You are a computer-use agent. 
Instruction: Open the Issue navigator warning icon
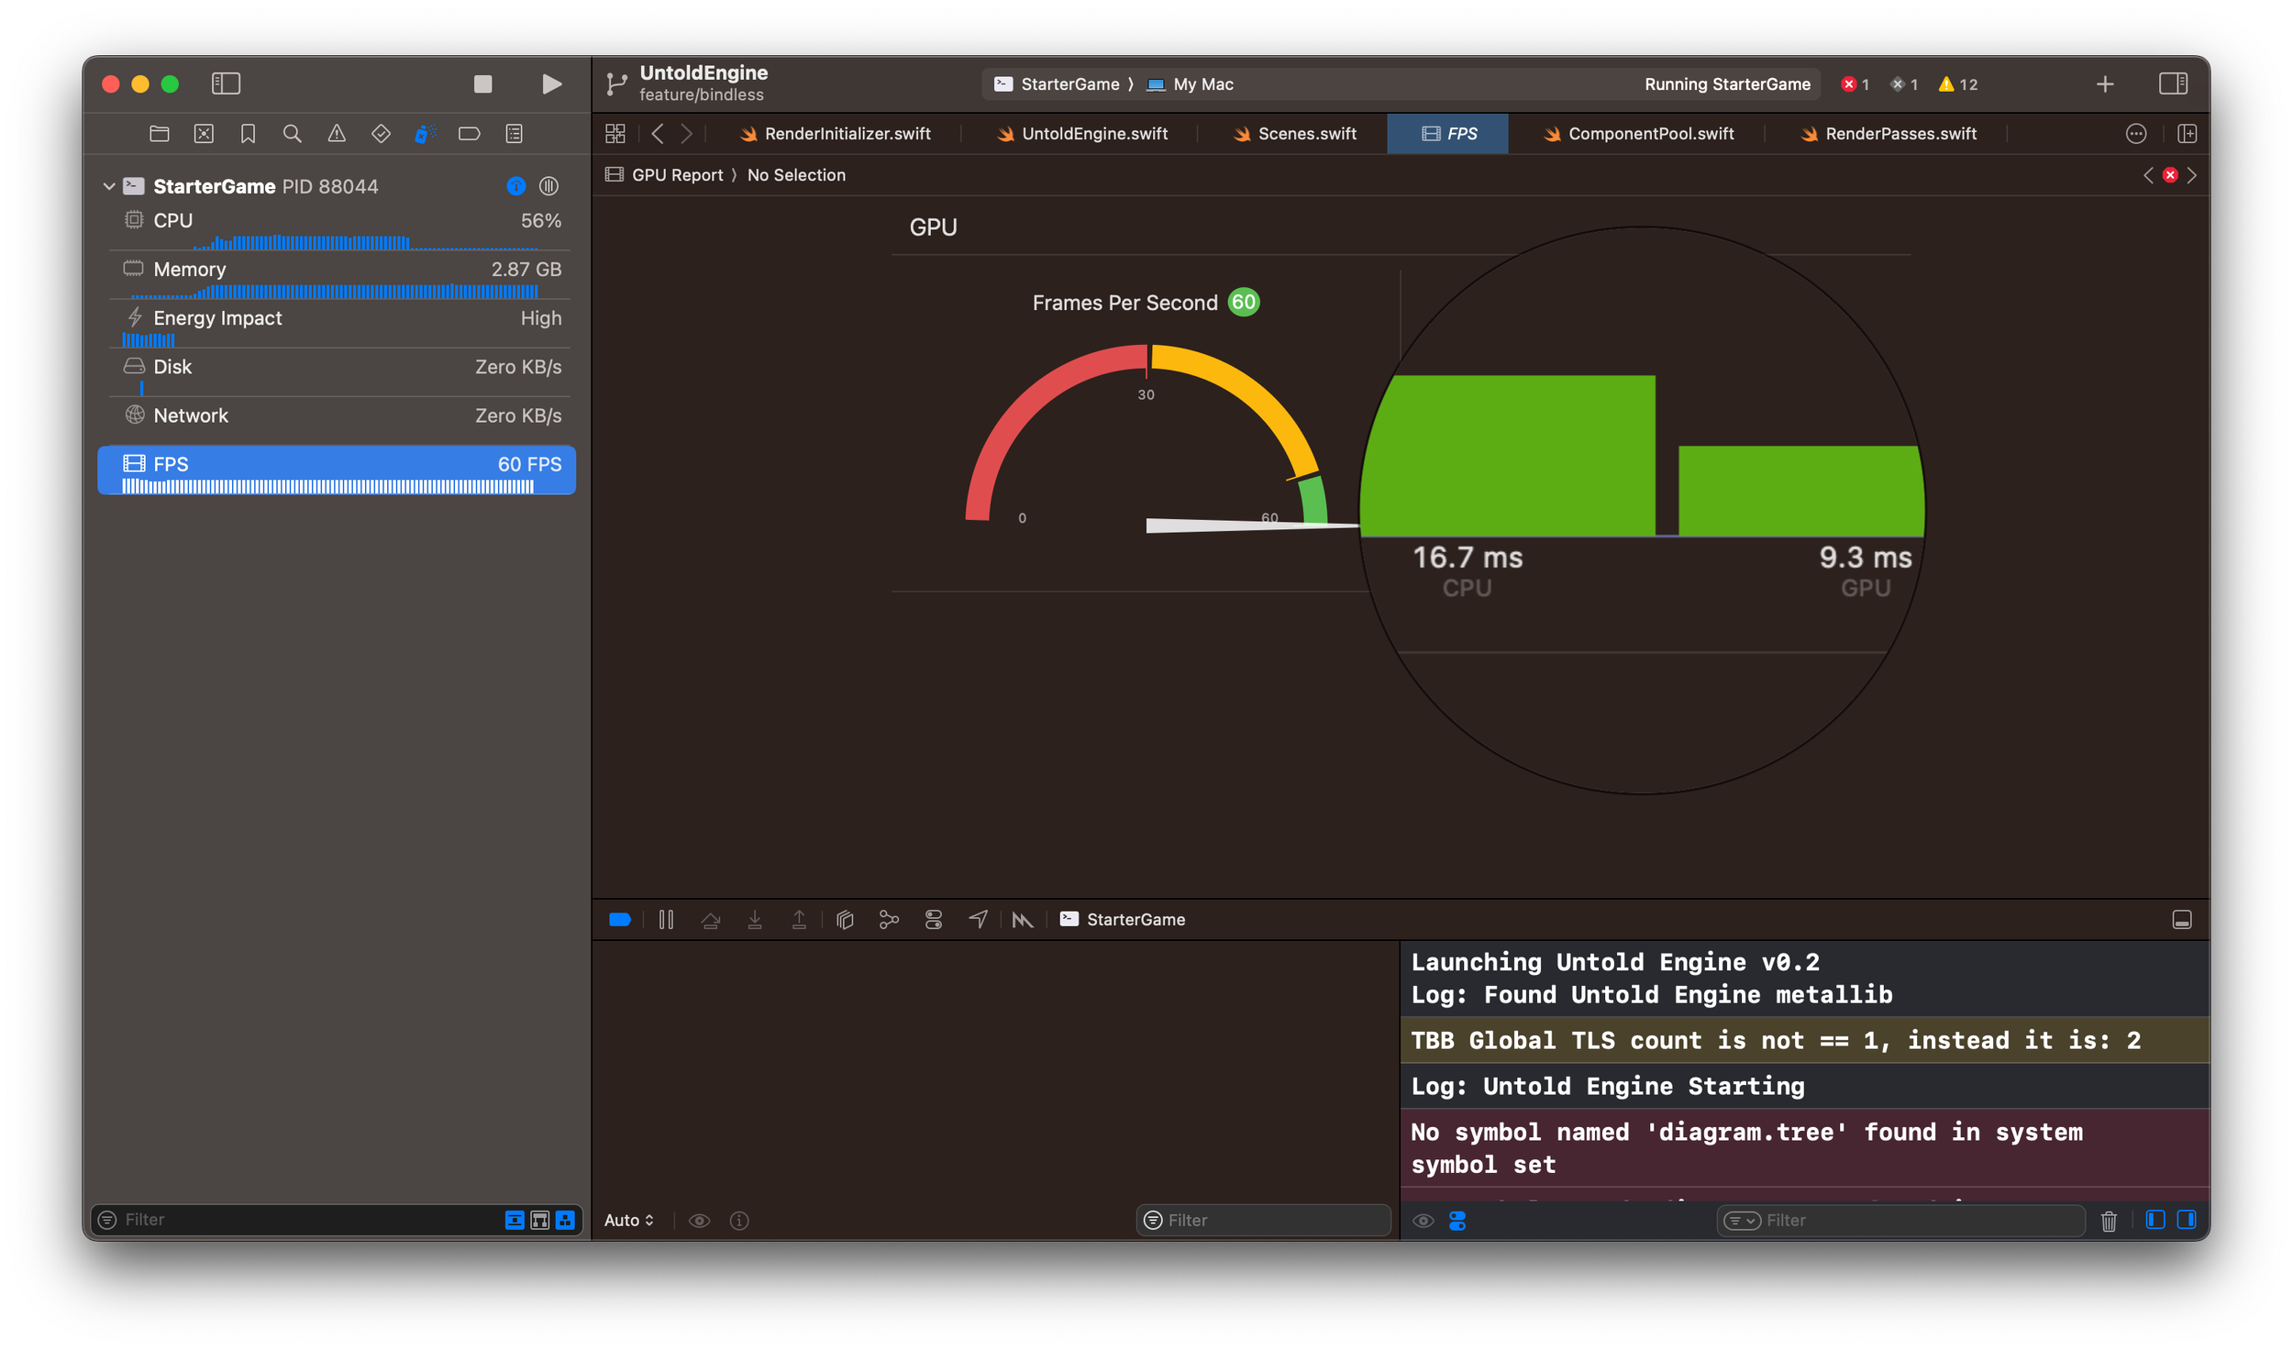tap(337, 134)
